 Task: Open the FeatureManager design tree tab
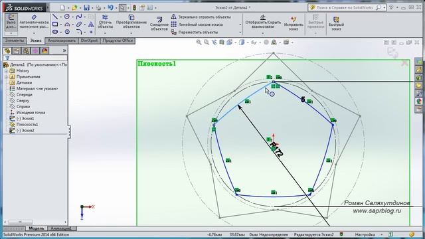coord(7,50)
